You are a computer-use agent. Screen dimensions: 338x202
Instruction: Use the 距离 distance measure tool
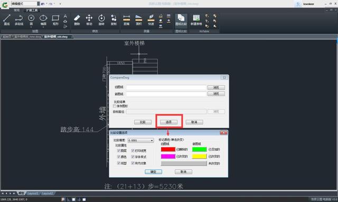pos(126,20)
